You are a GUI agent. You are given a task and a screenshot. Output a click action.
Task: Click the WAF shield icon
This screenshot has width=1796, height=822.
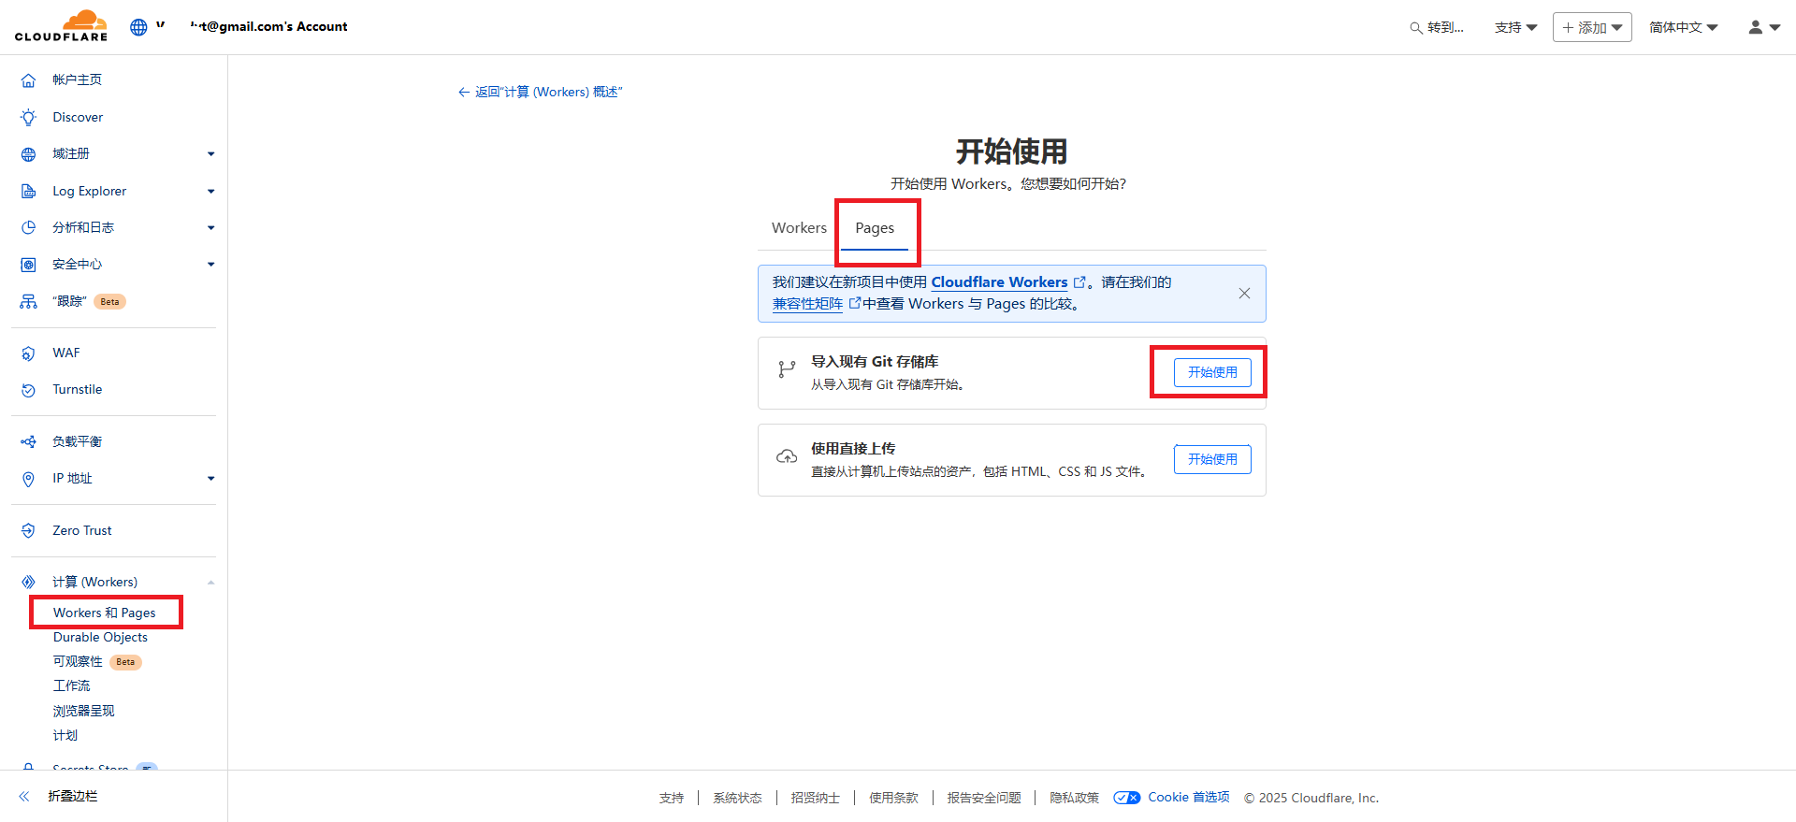tap(29, 353)
